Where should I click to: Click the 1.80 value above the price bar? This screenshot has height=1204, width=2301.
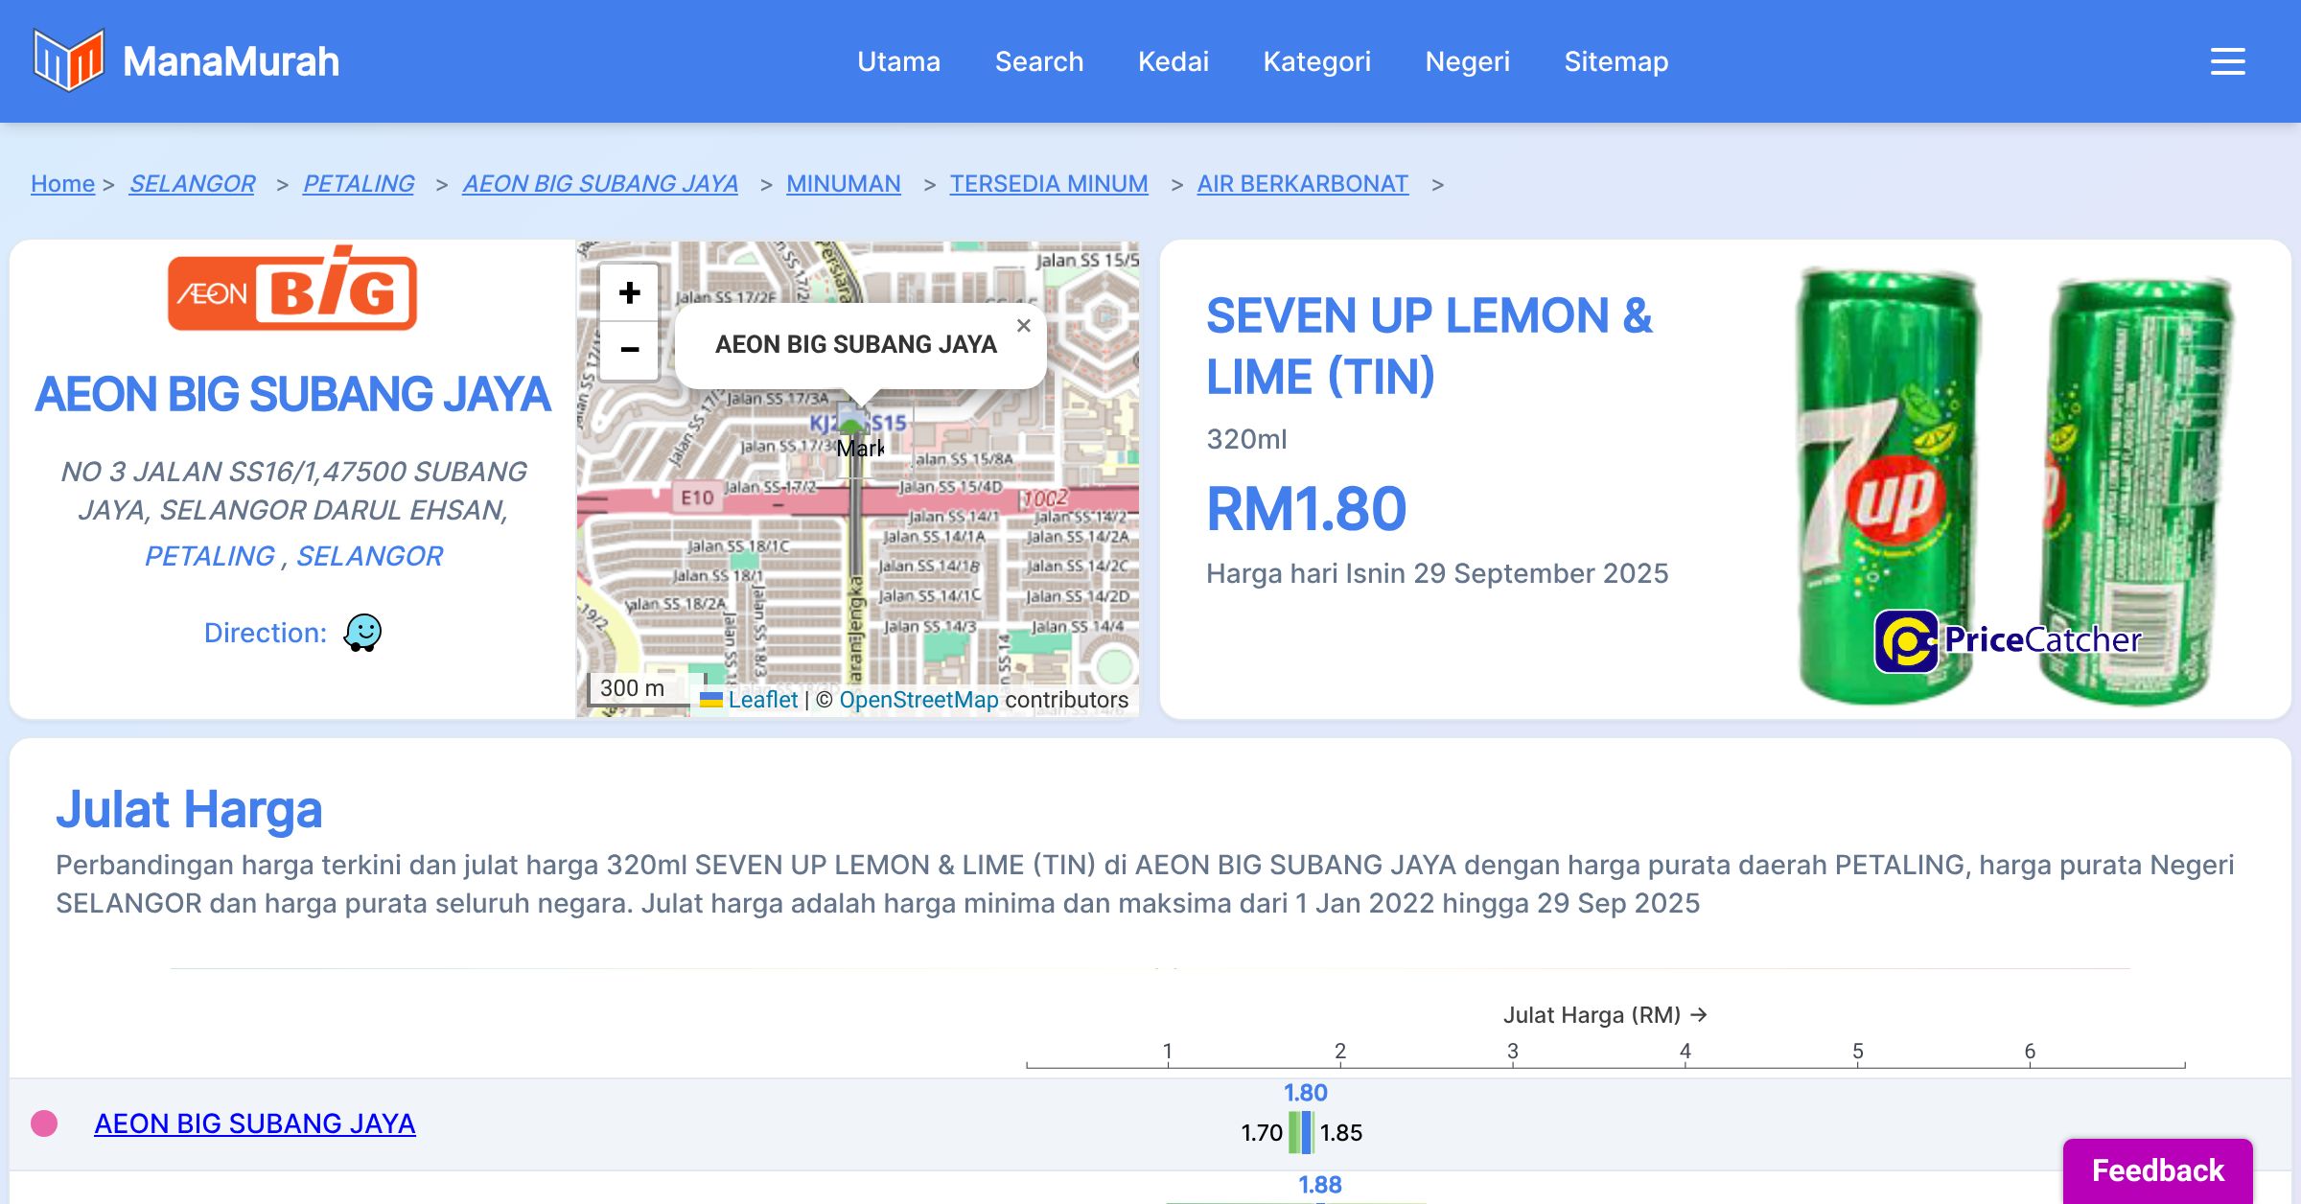(1306, 1093)
